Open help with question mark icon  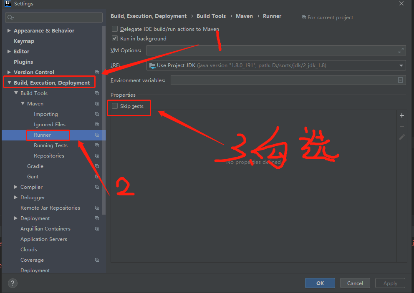coord(13,283)
